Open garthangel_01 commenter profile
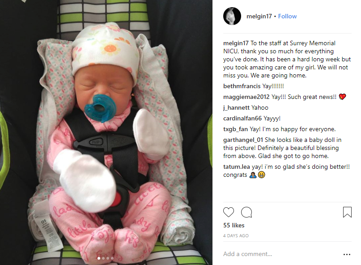361x265 pixels. pyautogui.click(x=243, y=140)
